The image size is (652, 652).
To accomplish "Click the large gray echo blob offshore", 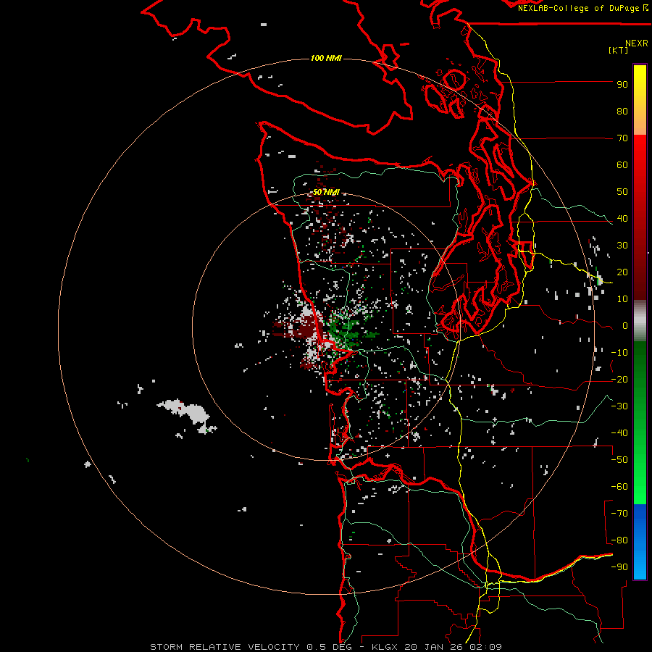I will 186,412.
